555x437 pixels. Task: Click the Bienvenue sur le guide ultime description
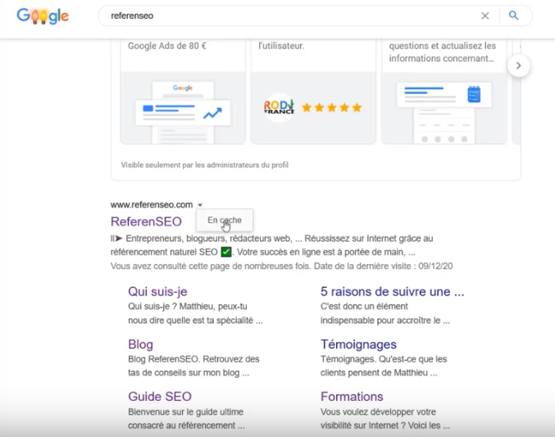(x=186, y=419)
